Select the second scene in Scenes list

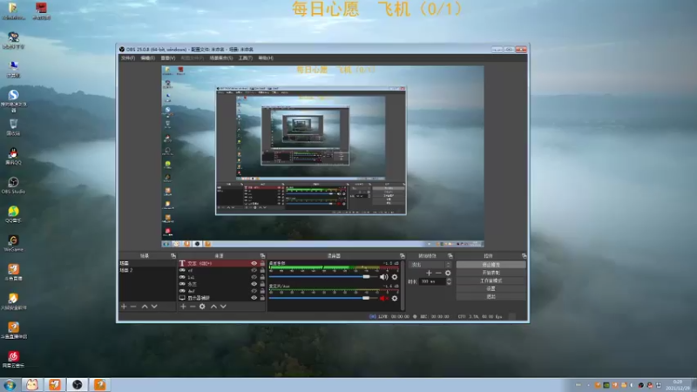[147, 270]
